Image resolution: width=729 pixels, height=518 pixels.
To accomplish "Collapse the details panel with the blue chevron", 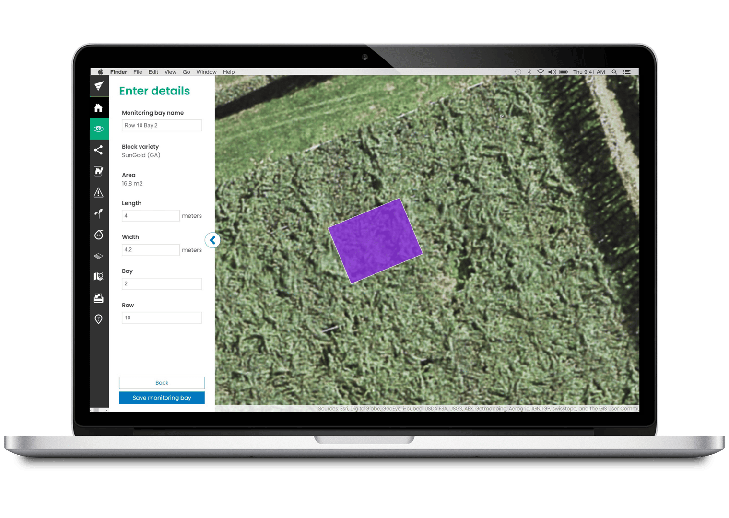I will pos(212,240).
